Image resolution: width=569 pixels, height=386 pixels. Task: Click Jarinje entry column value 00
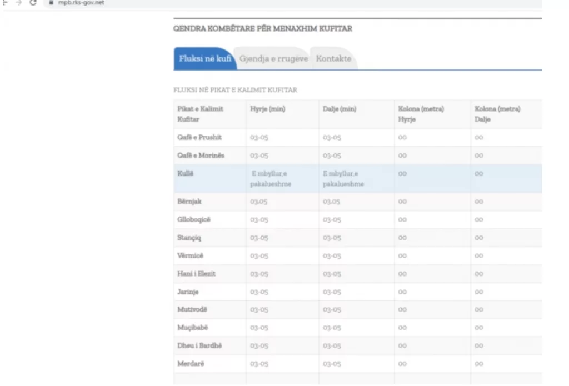point(402,292)
